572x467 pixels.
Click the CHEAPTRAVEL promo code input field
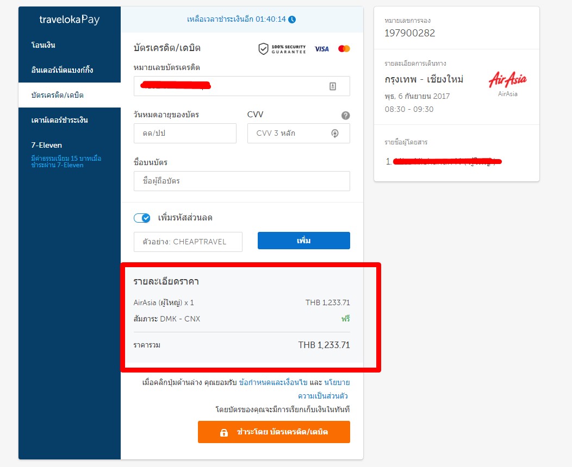tap(188, 242)
